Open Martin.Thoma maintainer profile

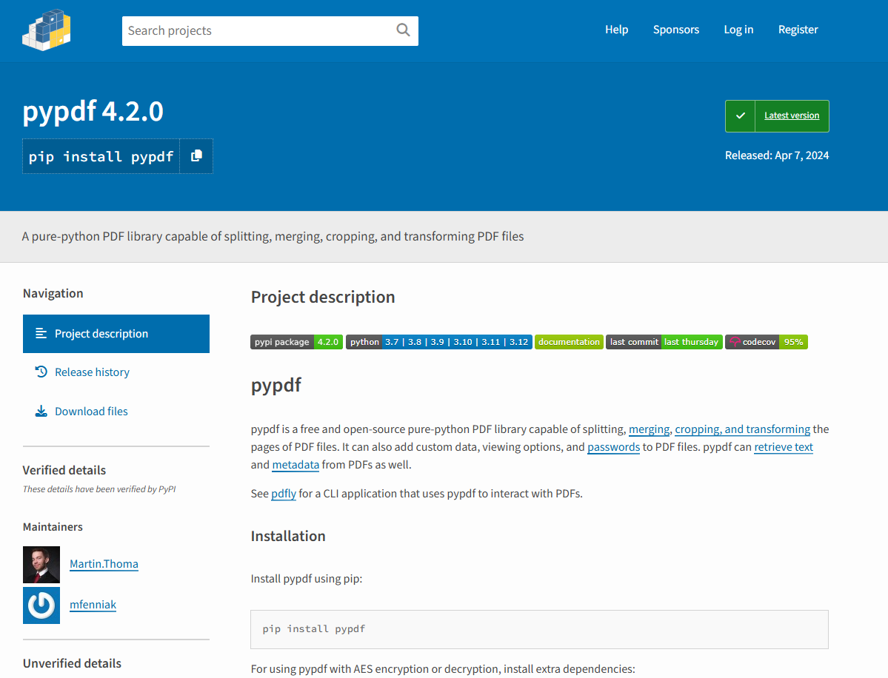point(104,564)
